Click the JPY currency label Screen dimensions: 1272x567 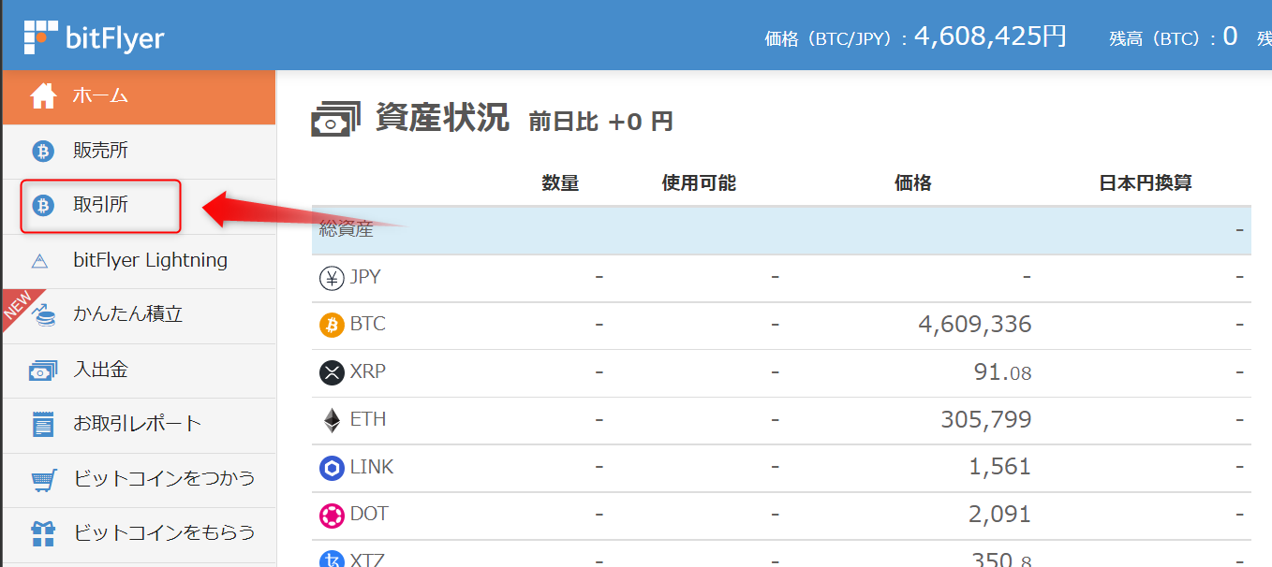(365, 278)
